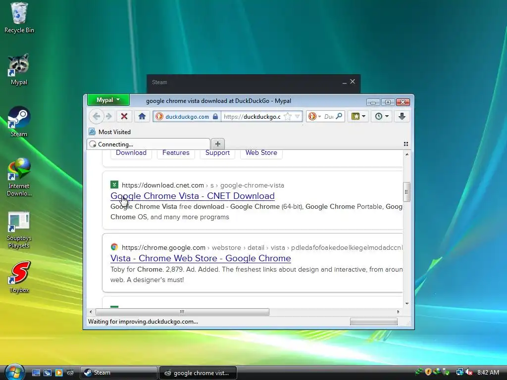Click the security shield tray icon
The height and width of the screenshot is (380, 507).
[428, 372]
